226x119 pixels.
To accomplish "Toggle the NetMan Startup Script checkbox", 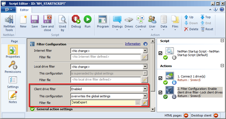I will point(160,53).
